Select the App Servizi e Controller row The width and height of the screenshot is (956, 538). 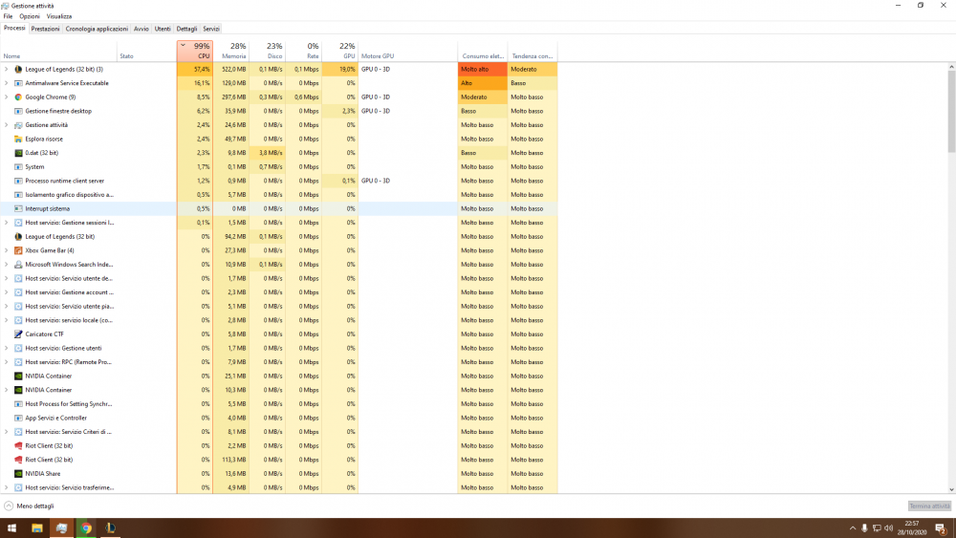279,419
